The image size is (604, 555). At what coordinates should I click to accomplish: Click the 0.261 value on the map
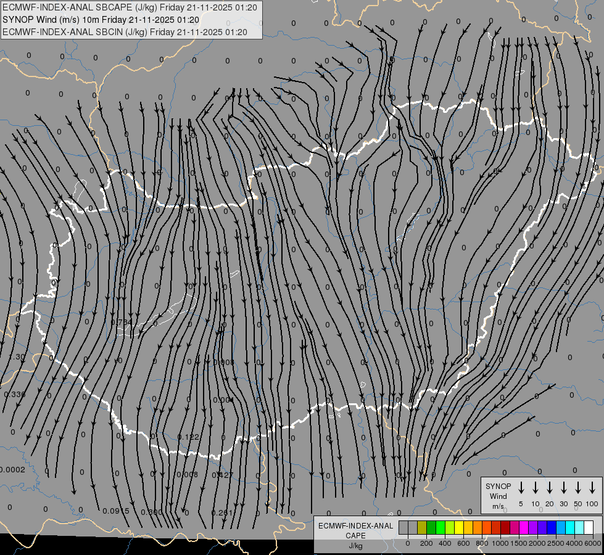pyautogui.click(x=222, y=512)
